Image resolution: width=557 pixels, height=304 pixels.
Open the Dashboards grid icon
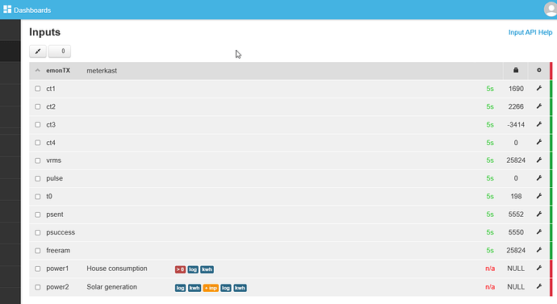(x=7, y=9)
